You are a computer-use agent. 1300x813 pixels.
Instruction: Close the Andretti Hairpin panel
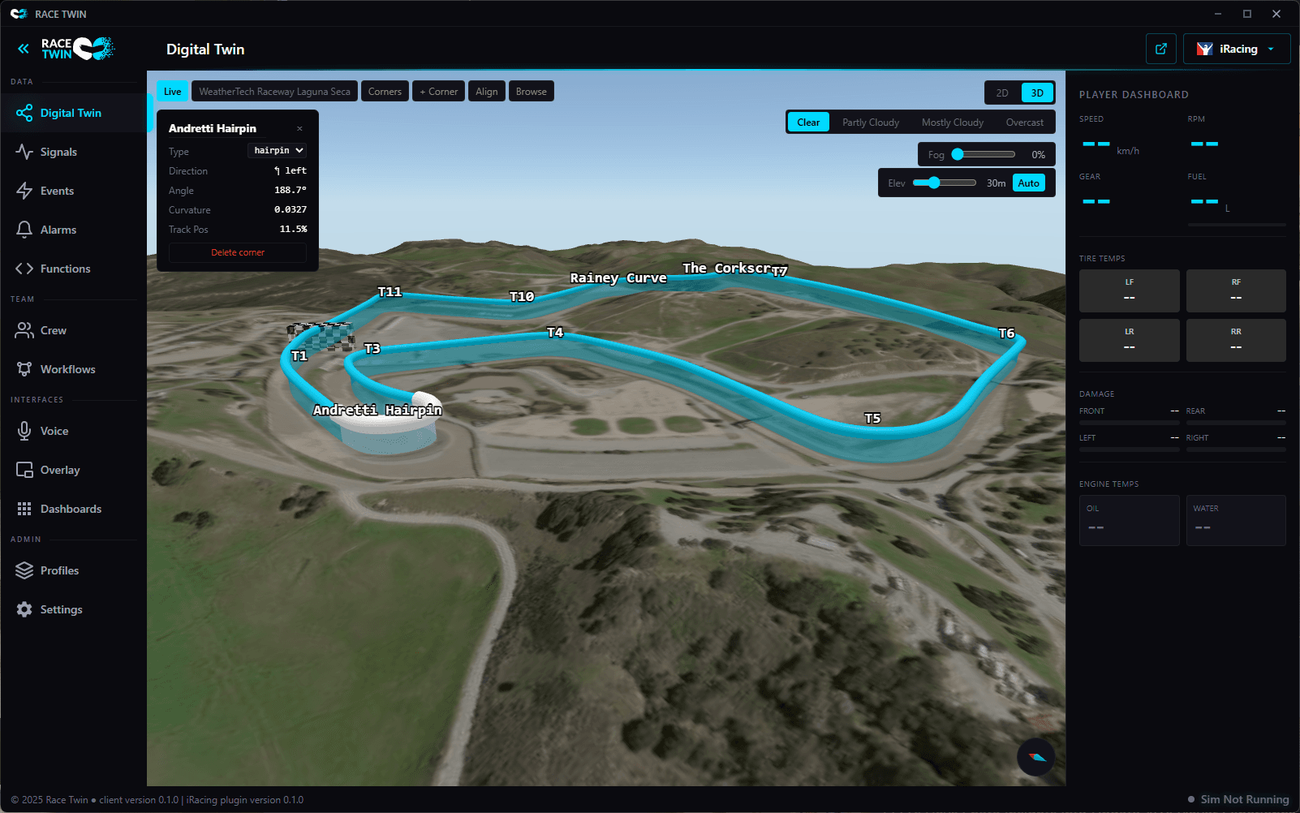[299, 128]
